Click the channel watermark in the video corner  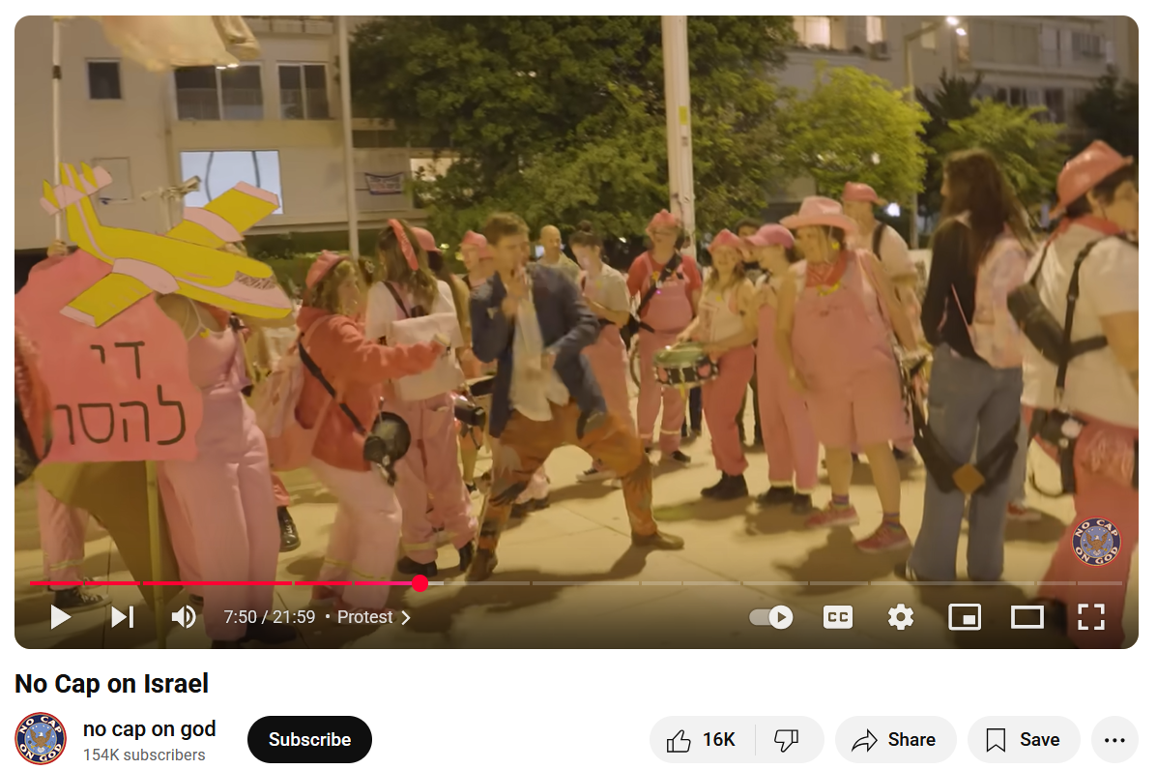pos(1096,541)
